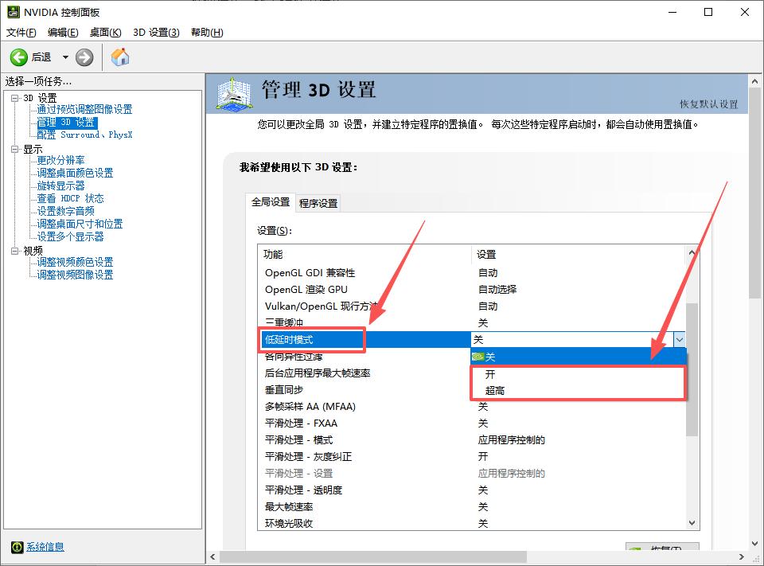Click settings list vertical scrollbar thumb
764x566 pixels.
(x=692, y=369)
